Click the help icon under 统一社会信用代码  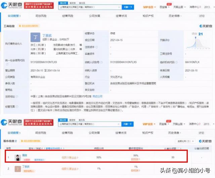7,64
